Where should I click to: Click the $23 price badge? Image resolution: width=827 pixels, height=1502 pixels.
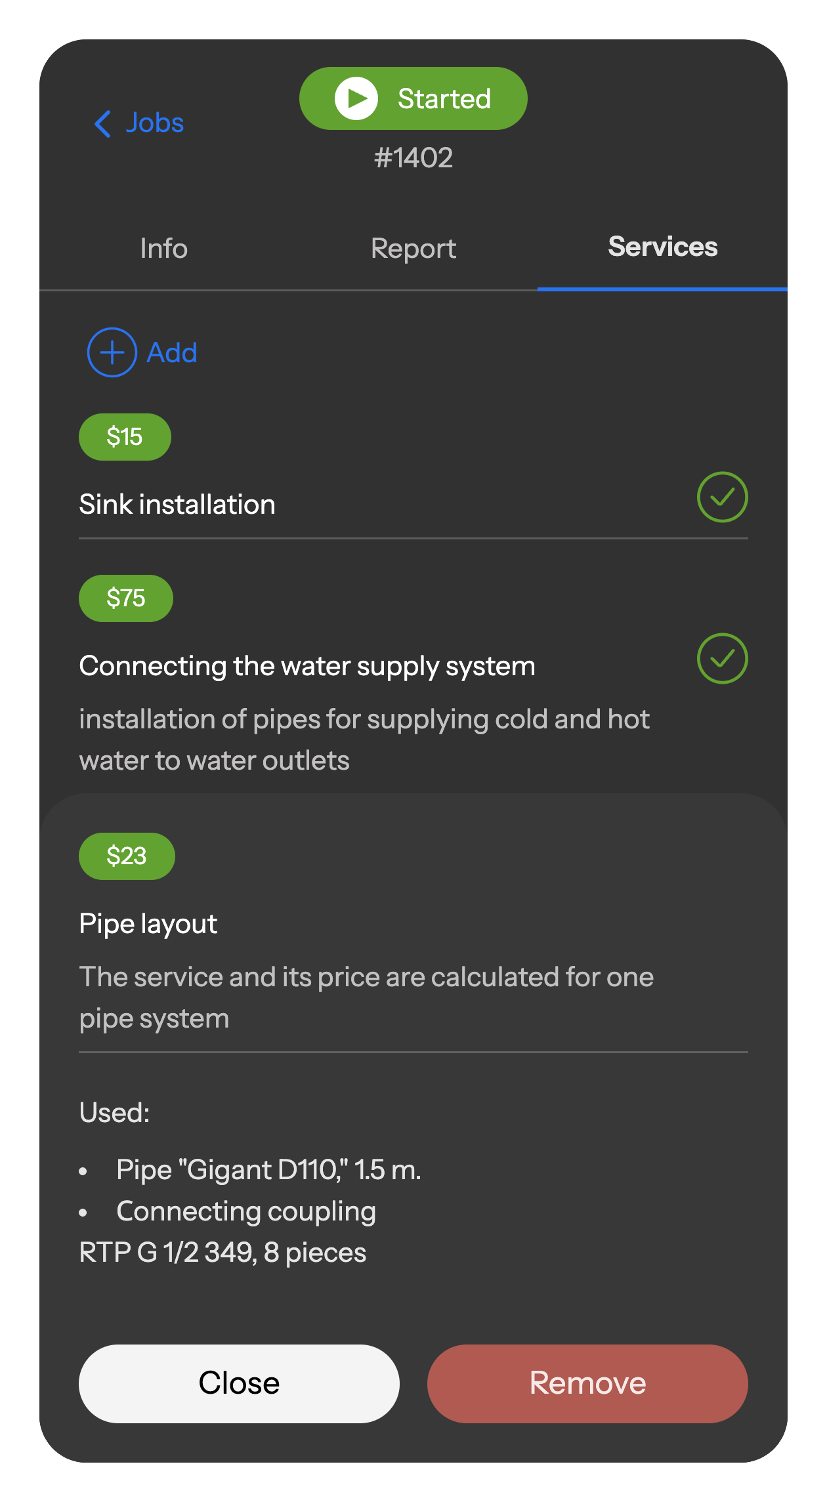(127, 856)
